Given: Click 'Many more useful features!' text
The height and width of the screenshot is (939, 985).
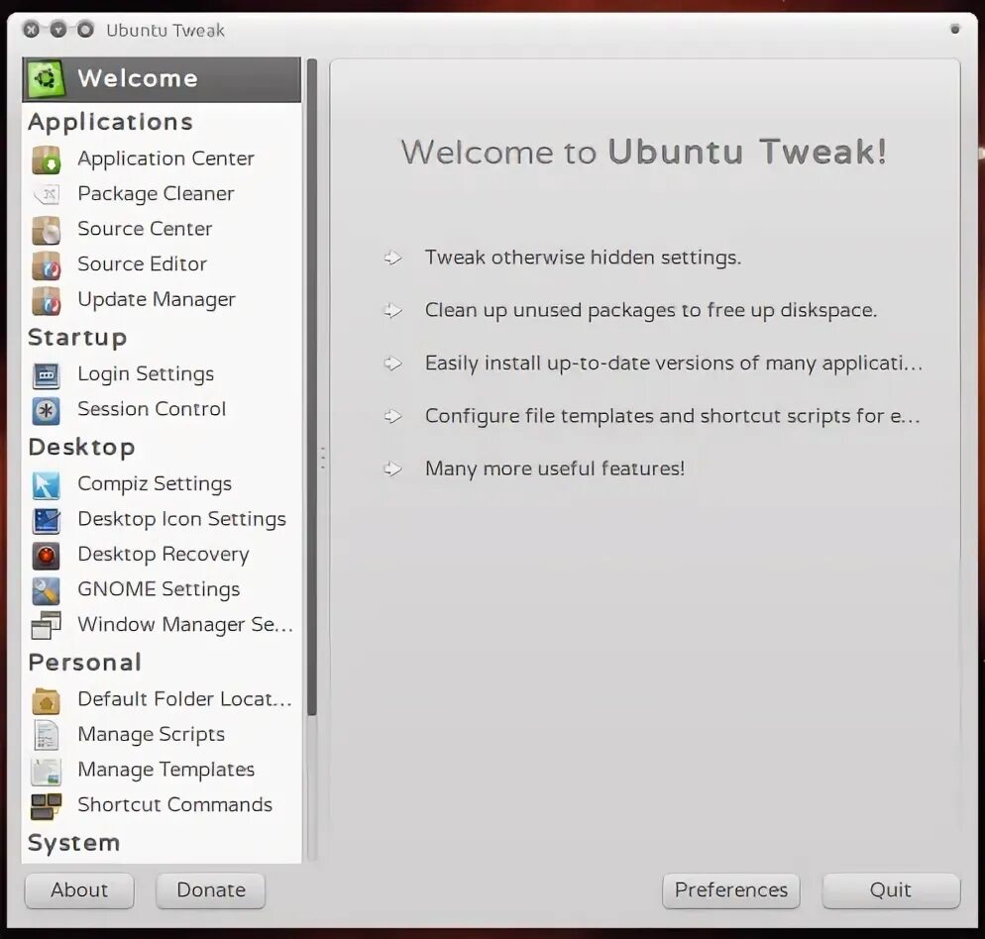Looking at the screenshot, I should tap(555, 469).
